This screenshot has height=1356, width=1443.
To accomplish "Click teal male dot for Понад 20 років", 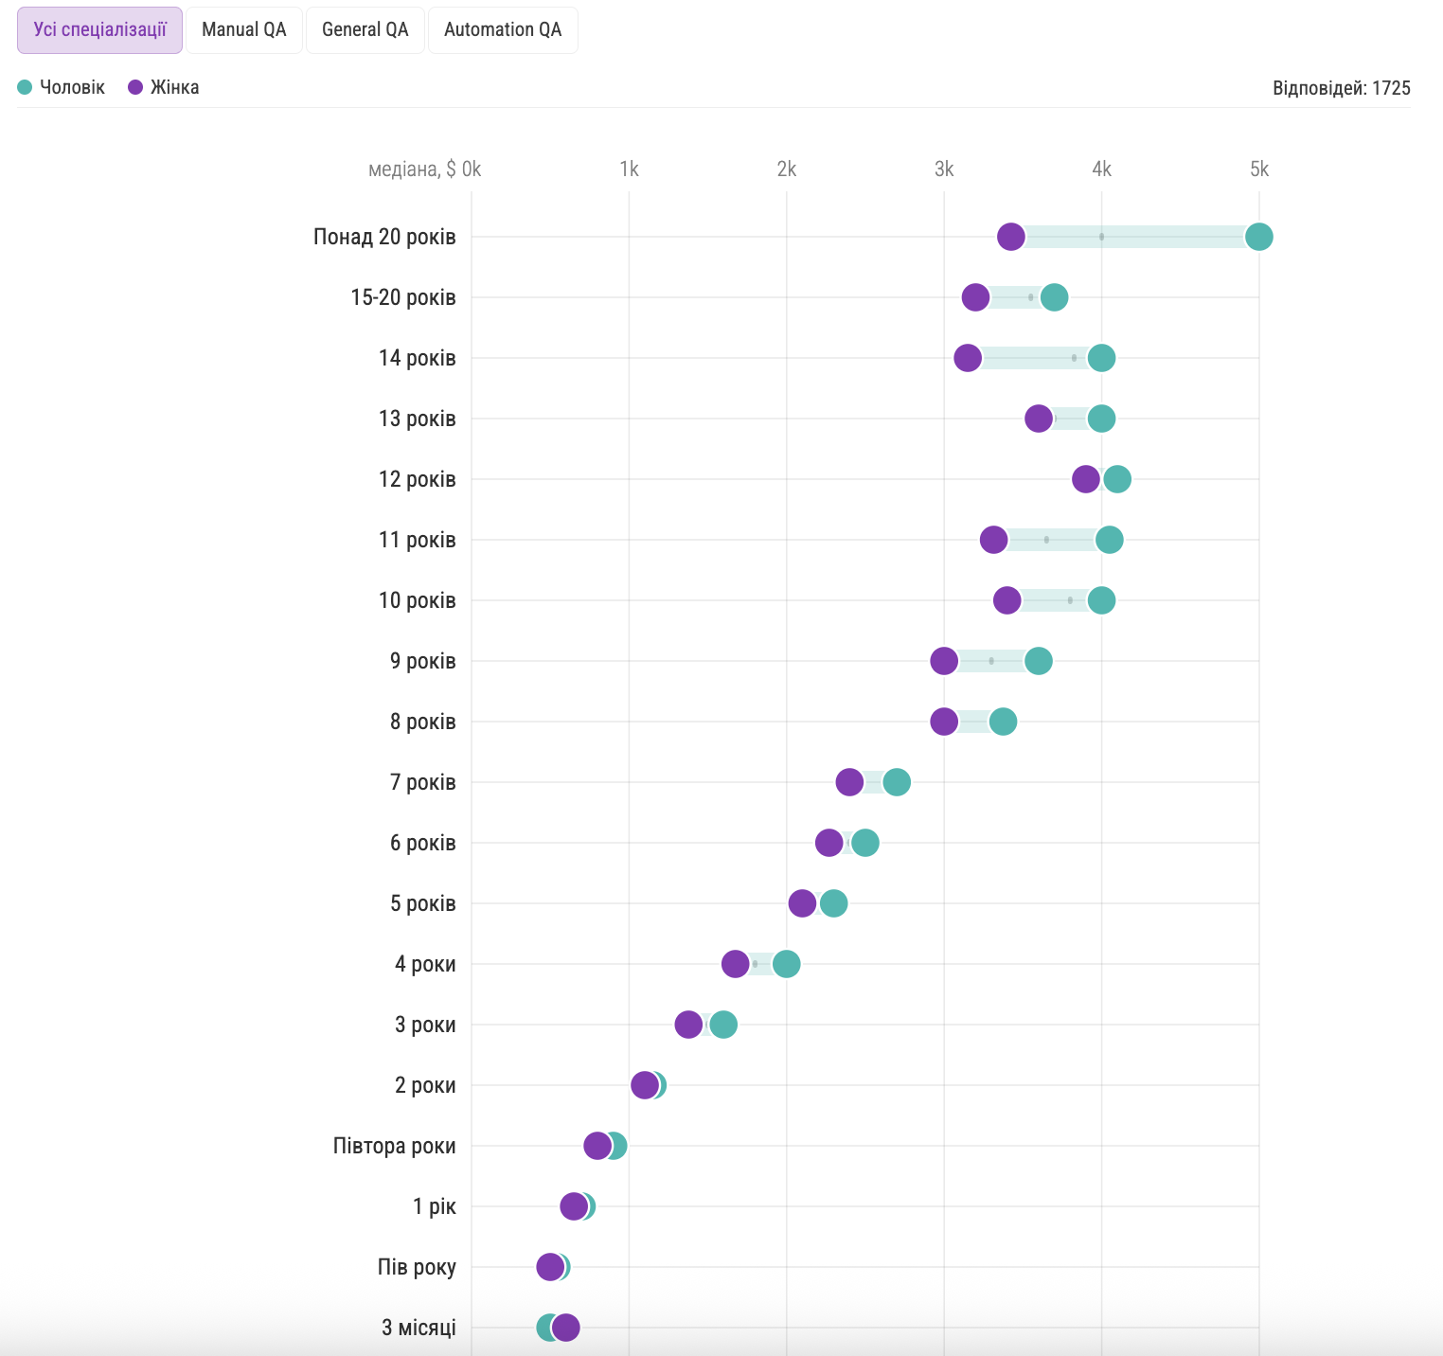I will [x=1258, y=237].
